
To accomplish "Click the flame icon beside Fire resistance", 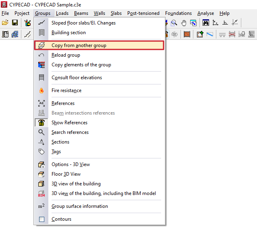I will 41,90.
